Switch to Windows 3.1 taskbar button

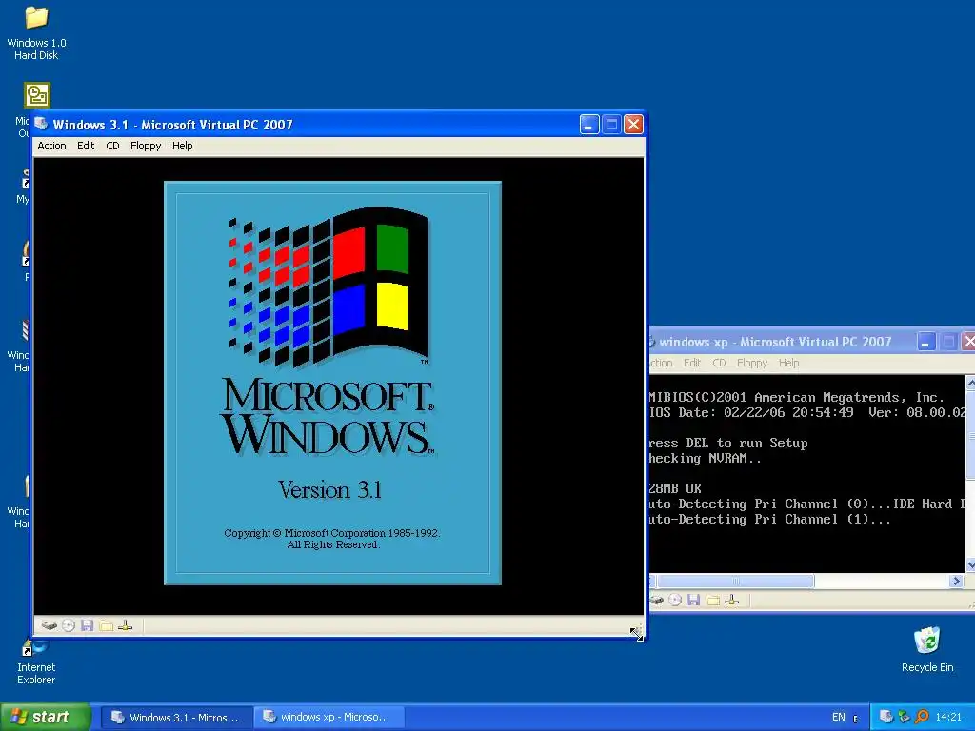point(177,718)
